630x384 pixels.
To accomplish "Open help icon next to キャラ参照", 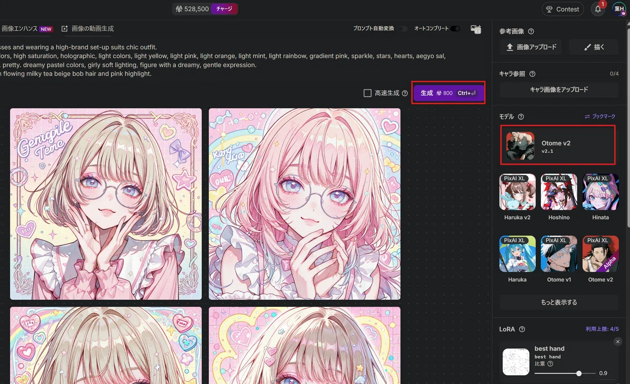I will click(x=532, y=74).
